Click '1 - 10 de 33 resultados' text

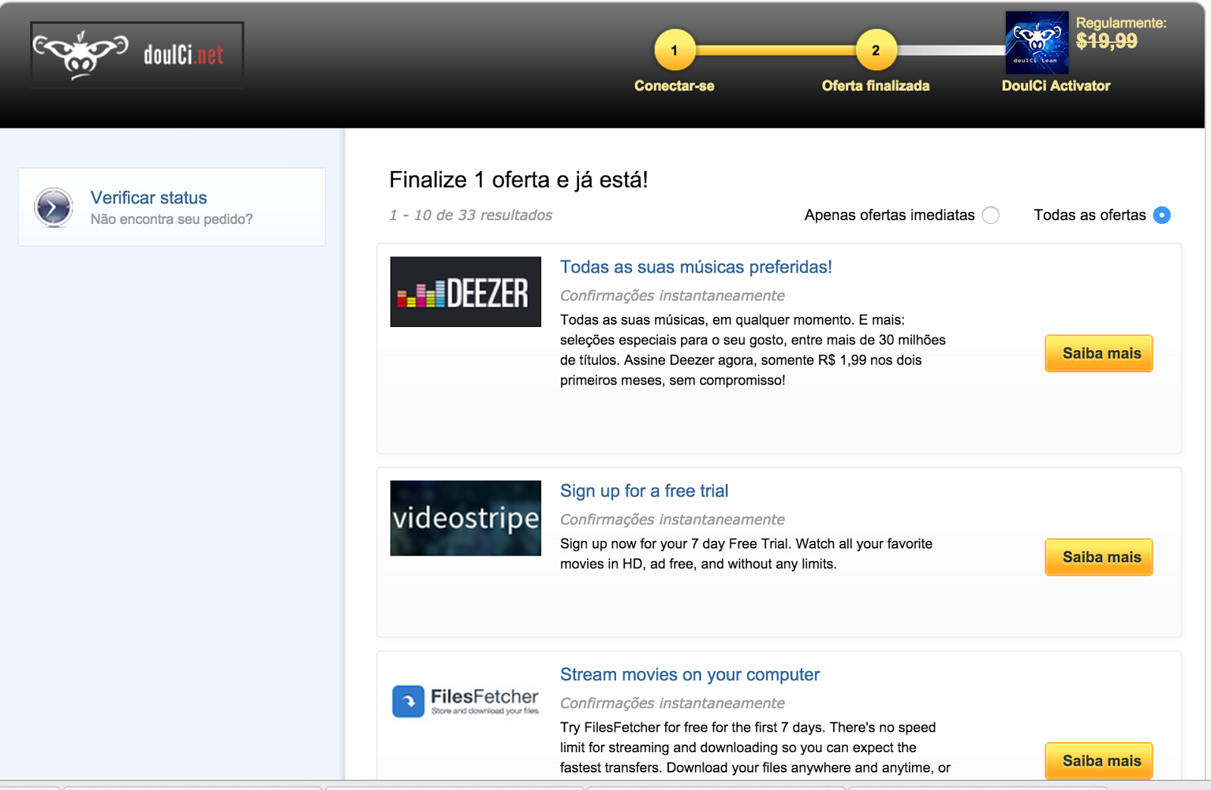point(471,215)
